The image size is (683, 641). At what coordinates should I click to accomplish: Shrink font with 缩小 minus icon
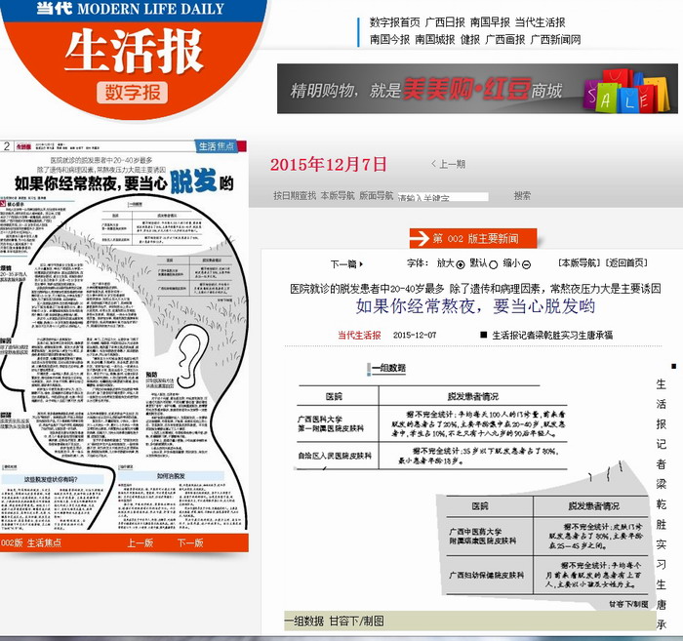tap(526, 264)
